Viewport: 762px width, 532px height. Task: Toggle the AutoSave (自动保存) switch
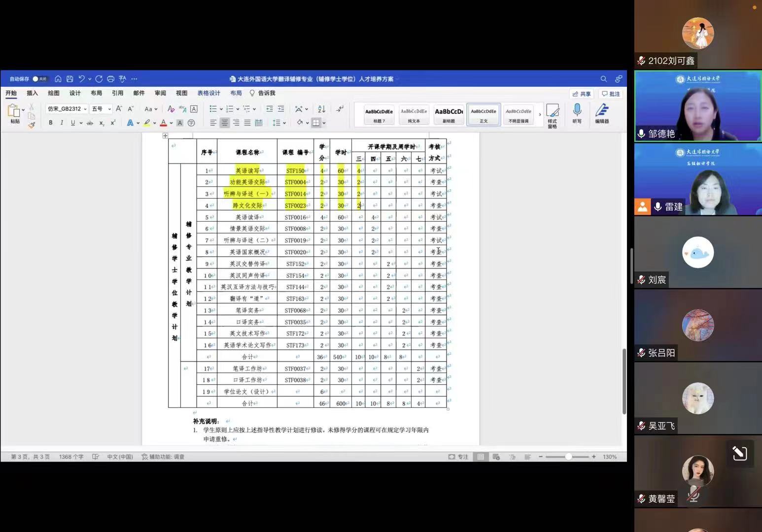click(39, 79)
